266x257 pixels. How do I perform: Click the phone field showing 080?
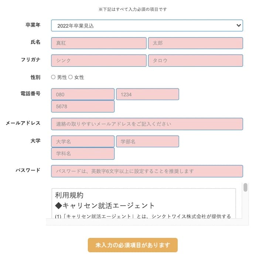click(83, 94)
